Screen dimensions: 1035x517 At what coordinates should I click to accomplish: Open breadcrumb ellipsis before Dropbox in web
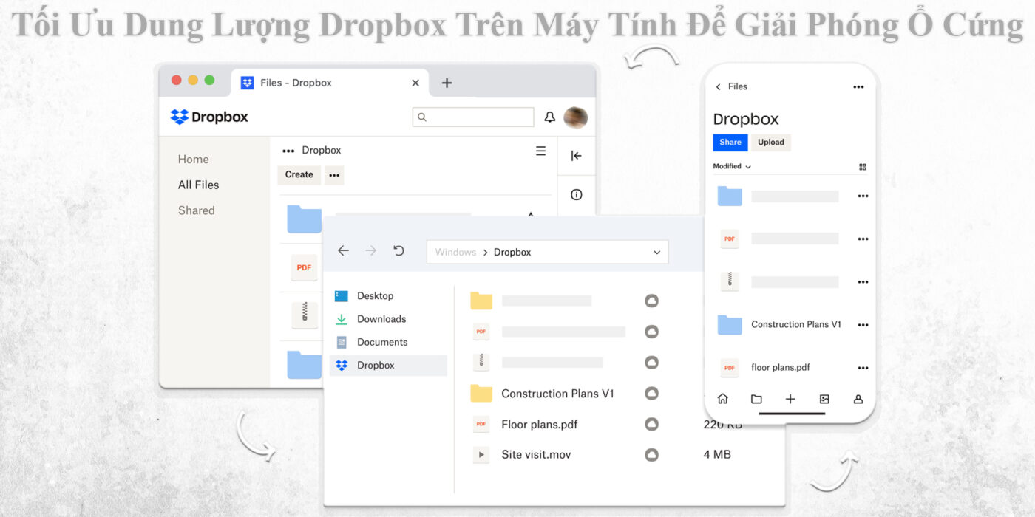click(288, 151)
